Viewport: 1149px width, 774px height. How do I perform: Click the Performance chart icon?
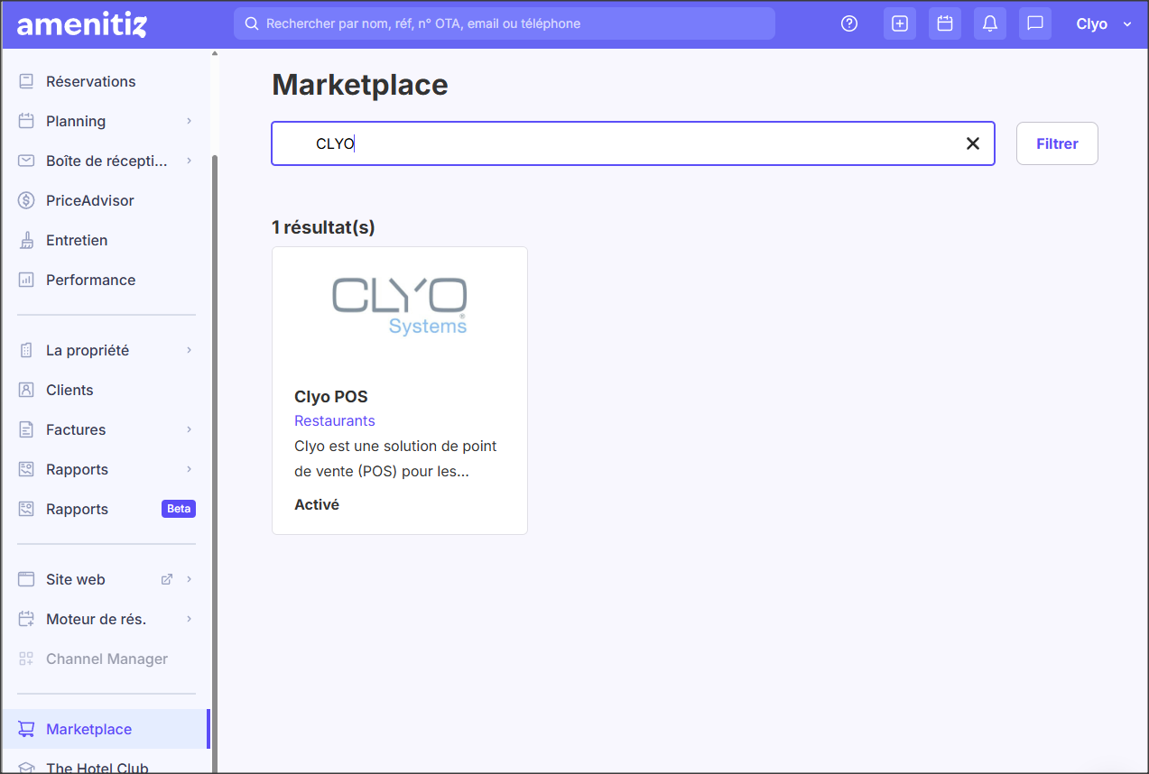click(x=26, y=280)
